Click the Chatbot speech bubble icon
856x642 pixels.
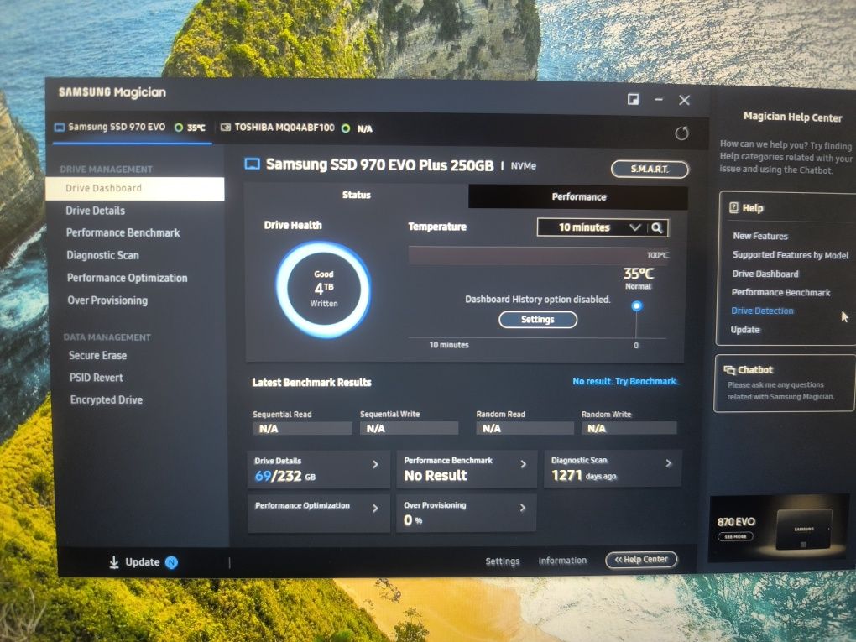(x=728, y=370)
